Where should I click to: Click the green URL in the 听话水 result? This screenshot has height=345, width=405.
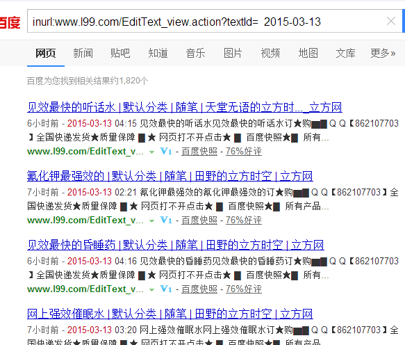(85, 152)
